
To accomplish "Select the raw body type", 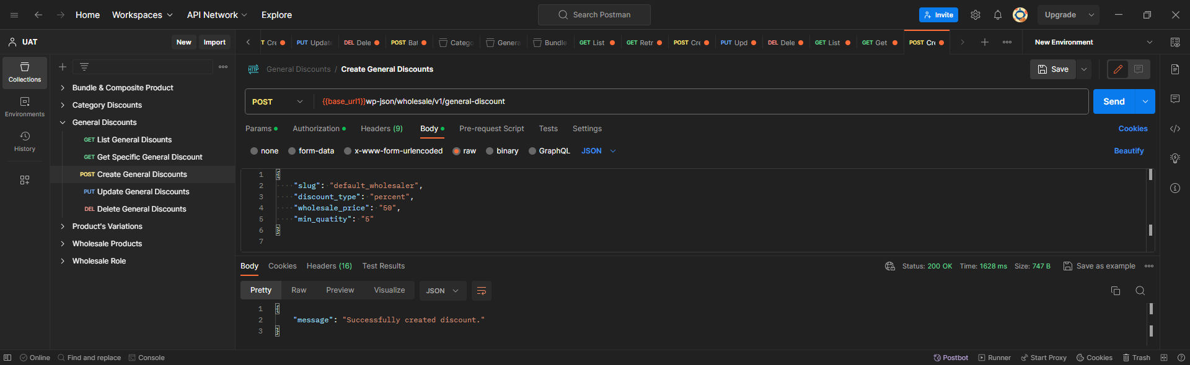I will click(456, 151).
